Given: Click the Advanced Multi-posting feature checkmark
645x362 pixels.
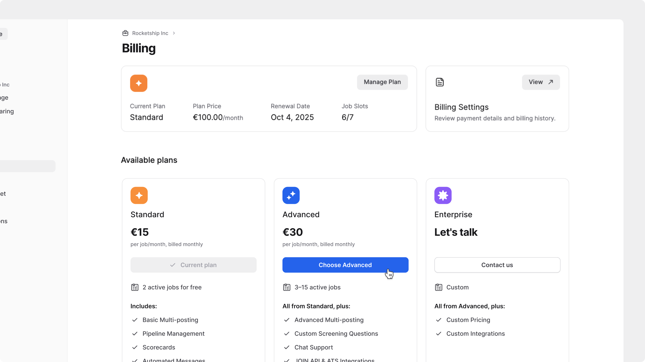Looking at the screenshot, I should point(287,320).
